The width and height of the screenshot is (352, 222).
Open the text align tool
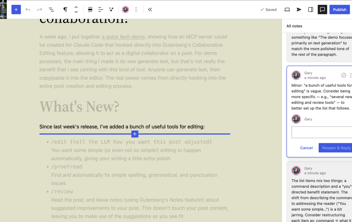(x=100, y=10)
